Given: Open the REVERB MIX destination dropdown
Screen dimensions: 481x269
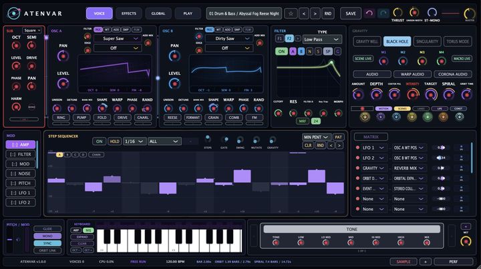Looking at the screenshot, I should tap(409, 168).
